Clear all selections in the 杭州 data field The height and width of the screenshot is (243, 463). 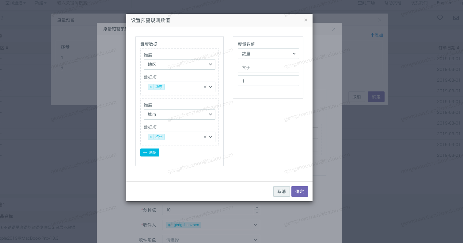pos(205,137)
